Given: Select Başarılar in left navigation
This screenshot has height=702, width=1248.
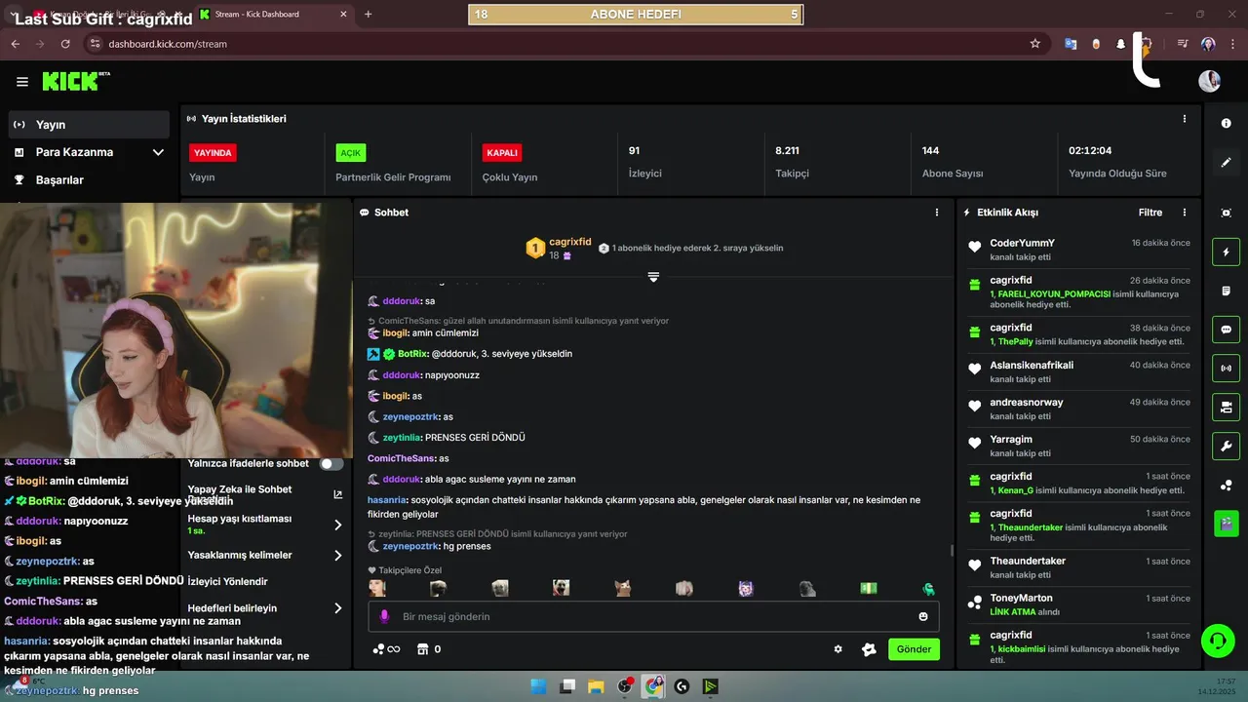Looking at the screenshot, I should [89, 180].
